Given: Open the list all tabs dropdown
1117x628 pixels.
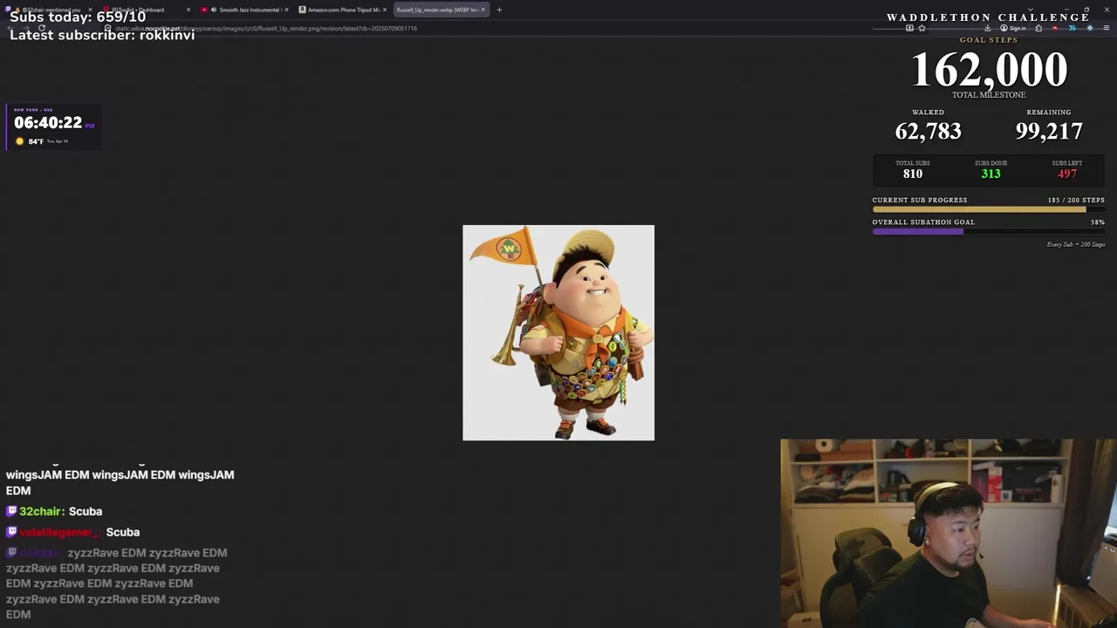Looking at the screenshot, I should [1031, 9].
